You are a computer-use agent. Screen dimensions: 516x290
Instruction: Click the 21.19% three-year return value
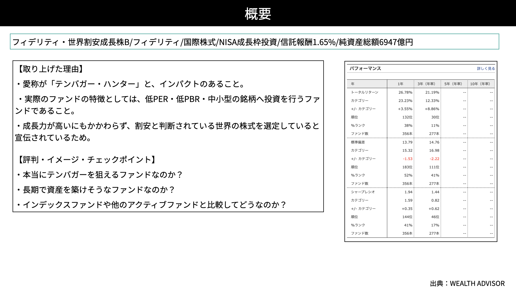click(432, 92)
